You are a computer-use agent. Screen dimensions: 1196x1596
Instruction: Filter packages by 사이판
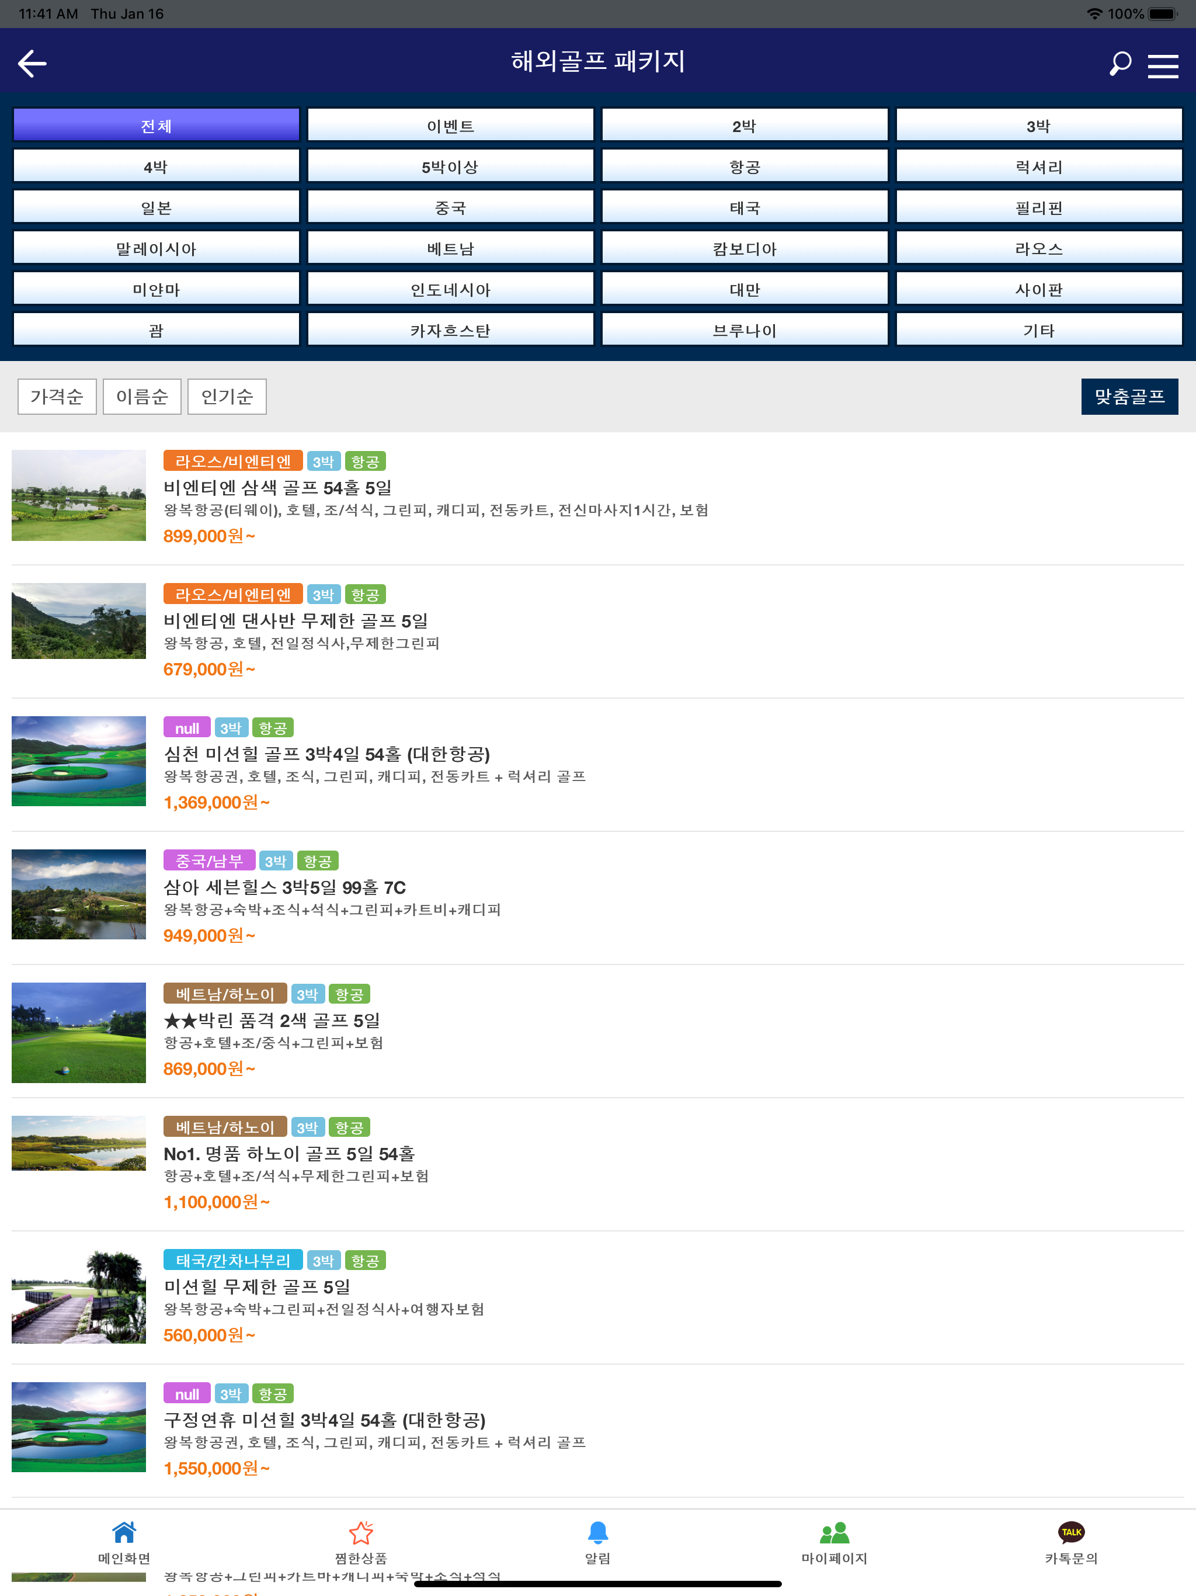[1039, 289]
